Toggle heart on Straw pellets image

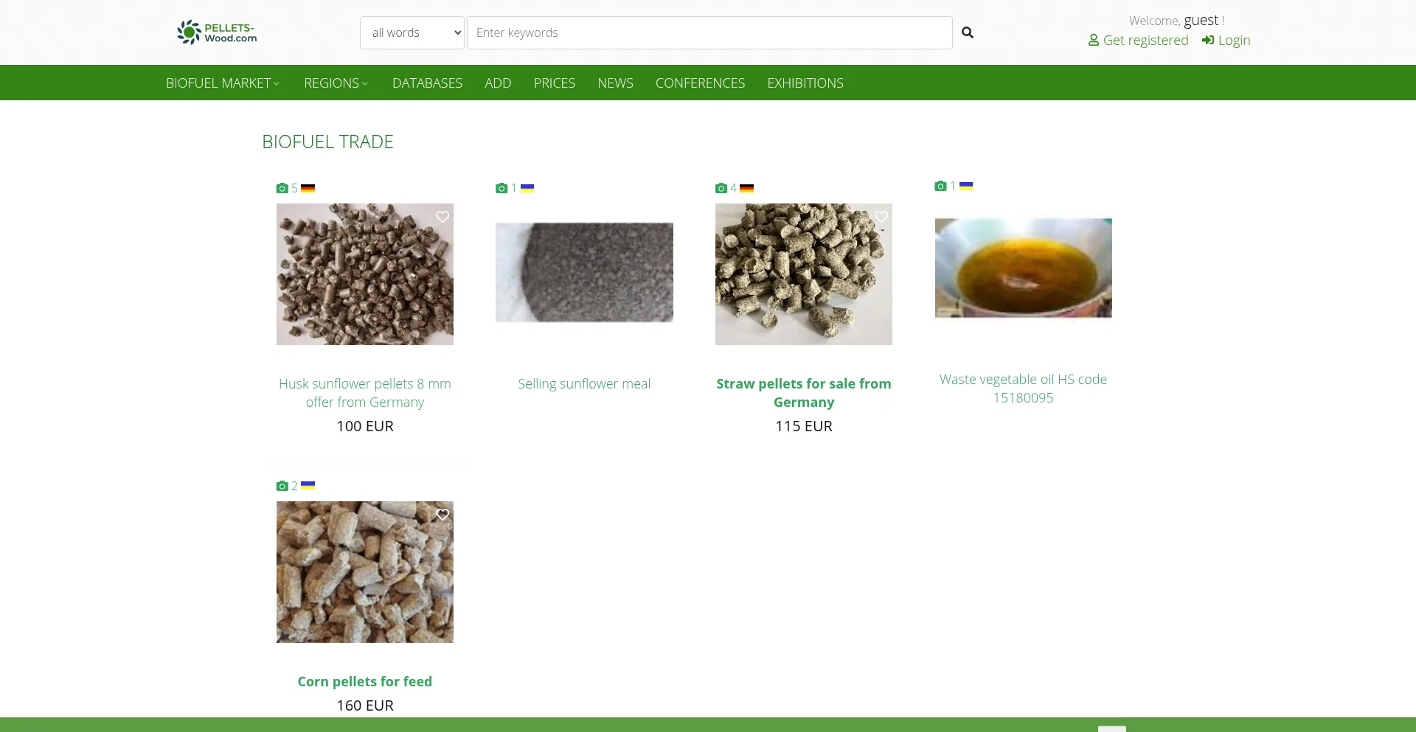(x=881, y=217)
